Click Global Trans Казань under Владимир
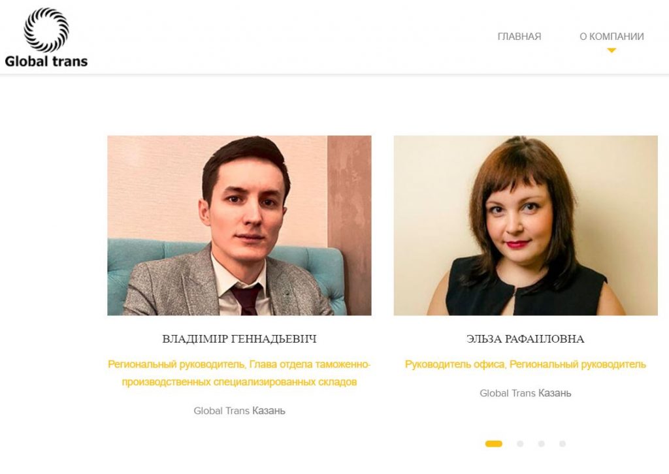The image size is (669, 474). tap(239, 411)
